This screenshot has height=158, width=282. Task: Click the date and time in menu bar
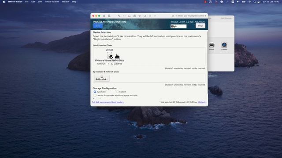tap(271, 2)
